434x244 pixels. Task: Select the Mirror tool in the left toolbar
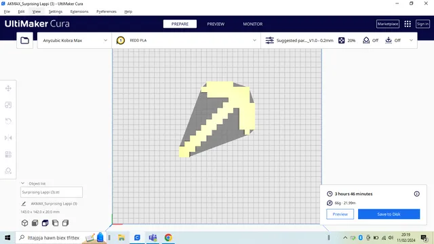(x=8, y=138)
